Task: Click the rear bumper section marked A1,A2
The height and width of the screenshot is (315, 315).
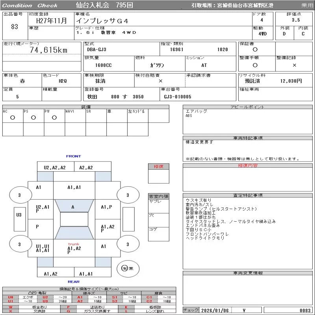Action: (50, 274)
